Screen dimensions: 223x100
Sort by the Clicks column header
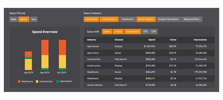coord(173,40)
